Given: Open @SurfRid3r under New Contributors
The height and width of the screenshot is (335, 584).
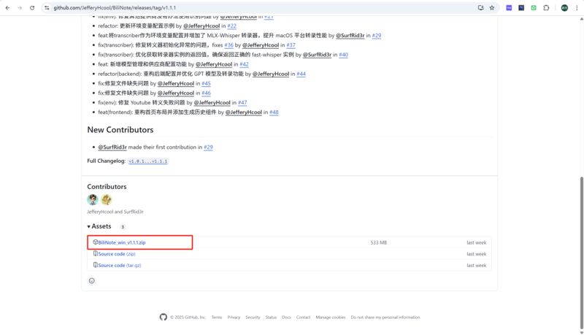Looking at the screenshot, I should [x=112, y=147].
